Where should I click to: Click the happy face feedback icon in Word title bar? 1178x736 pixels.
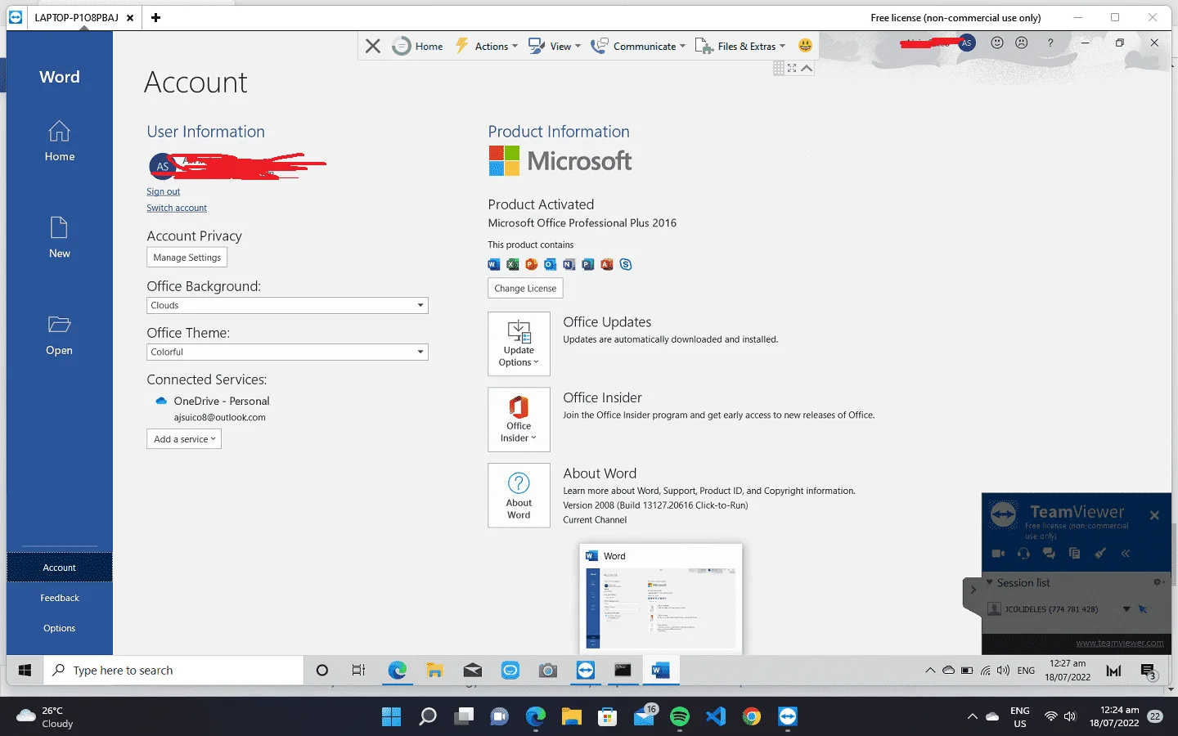[996, 43]
